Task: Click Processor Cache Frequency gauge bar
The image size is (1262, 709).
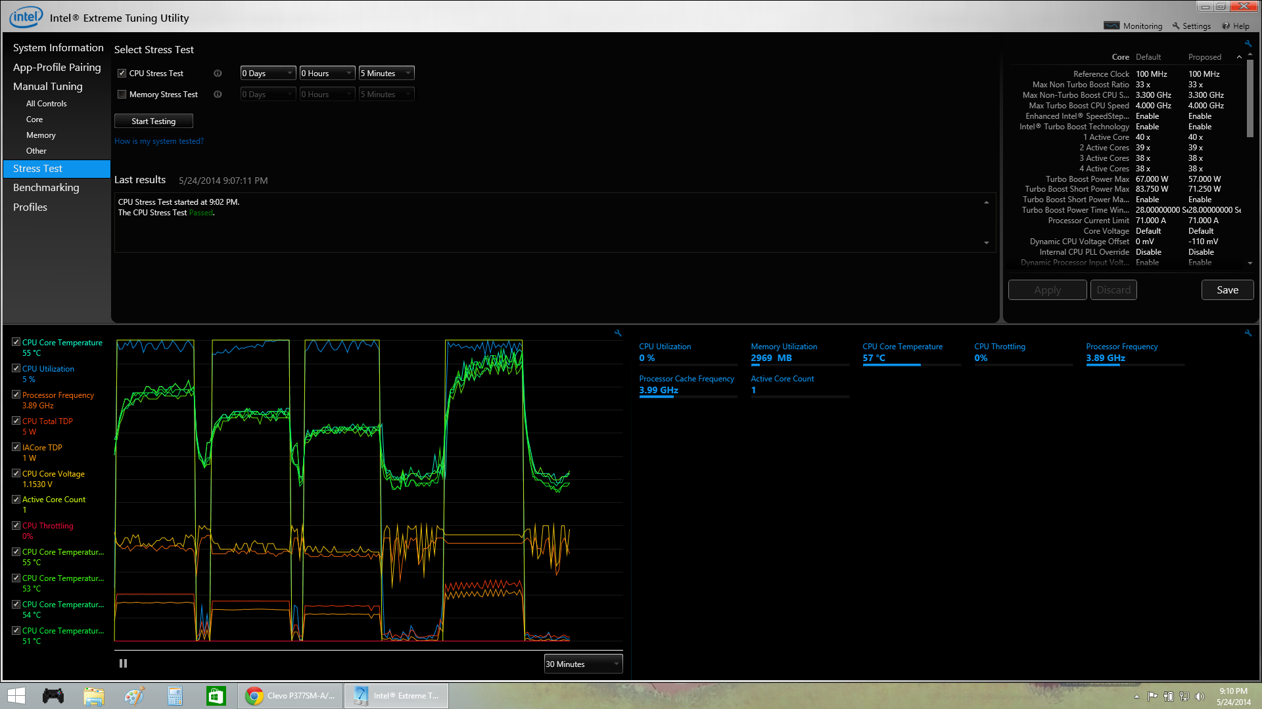Action: [688, 397]
